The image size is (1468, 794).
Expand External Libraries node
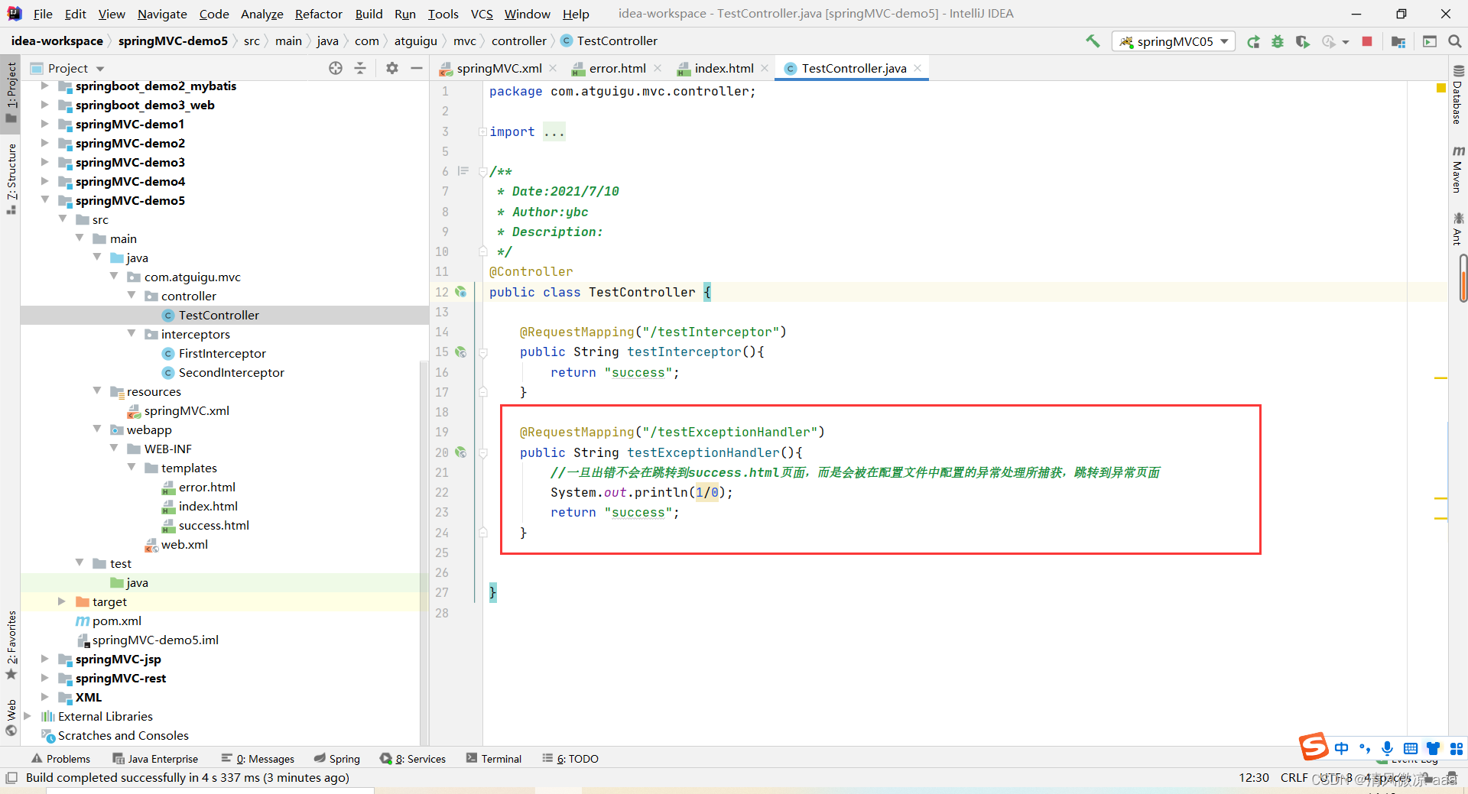click(28, 716)
